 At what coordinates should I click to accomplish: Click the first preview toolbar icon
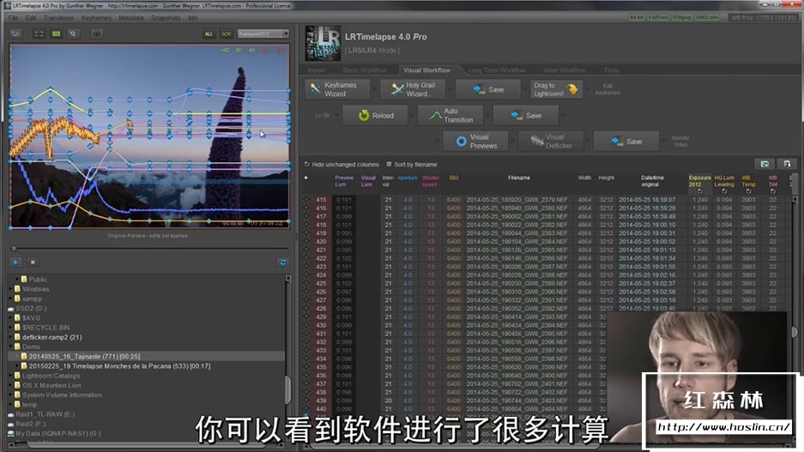[16, 33]
